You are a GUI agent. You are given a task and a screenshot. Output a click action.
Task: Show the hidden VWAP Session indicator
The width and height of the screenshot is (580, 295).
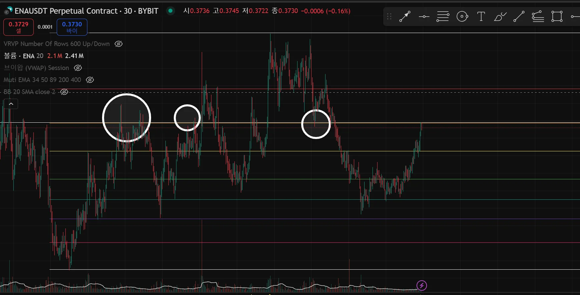point(78,68)
